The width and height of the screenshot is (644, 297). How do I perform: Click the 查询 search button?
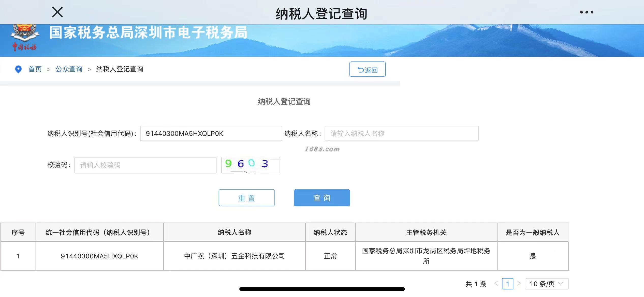(x=322, y=198)
